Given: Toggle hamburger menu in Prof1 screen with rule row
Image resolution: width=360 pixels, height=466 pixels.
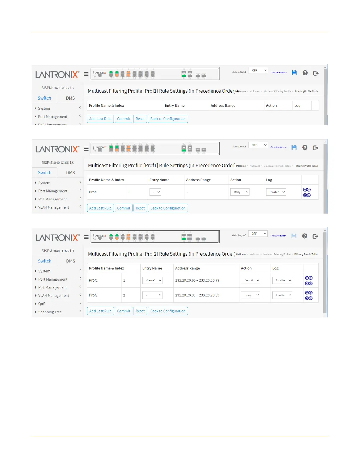Looking at the screenshot, I should click(x=86, y=149).
